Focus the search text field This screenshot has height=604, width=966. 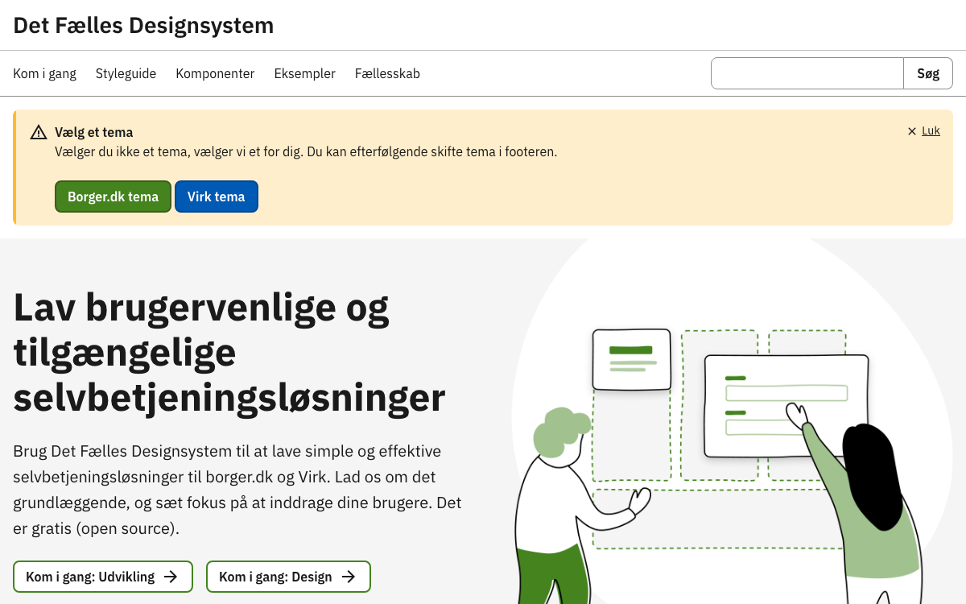point(807,73)
